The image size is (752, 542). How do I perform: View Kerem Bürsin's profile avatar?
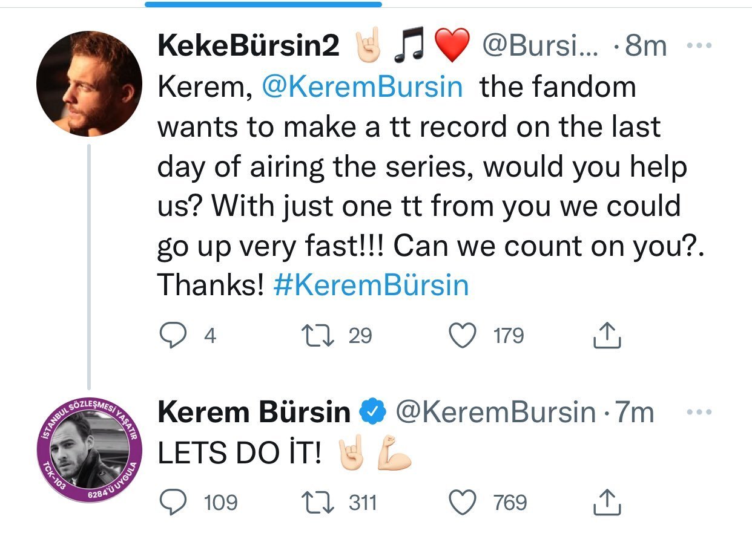89,450
